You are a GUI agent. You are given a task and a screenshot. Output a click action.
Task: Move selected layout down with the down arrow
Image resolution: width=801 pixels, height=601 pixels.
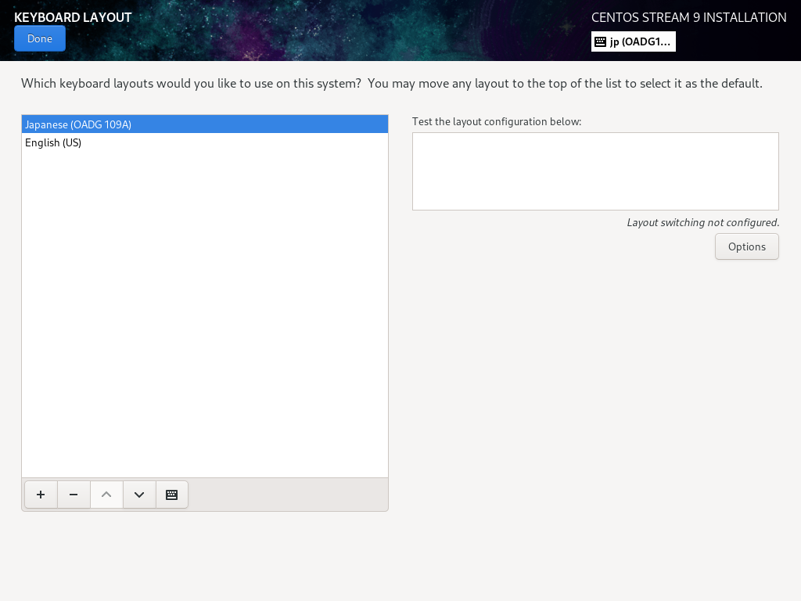(139, 495)
